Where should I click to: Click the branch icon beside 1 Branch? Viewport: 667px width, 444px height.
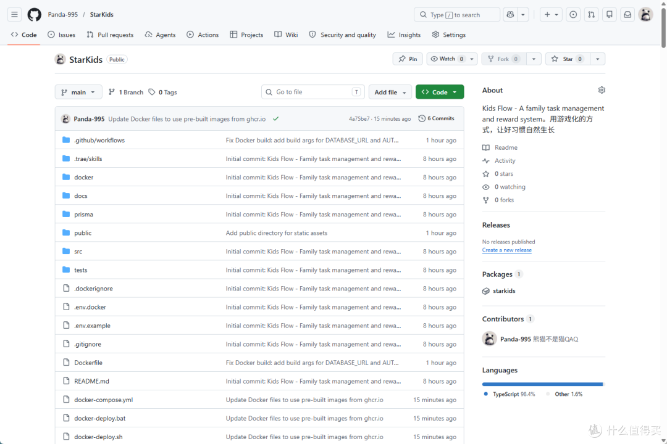pos(111,92)
